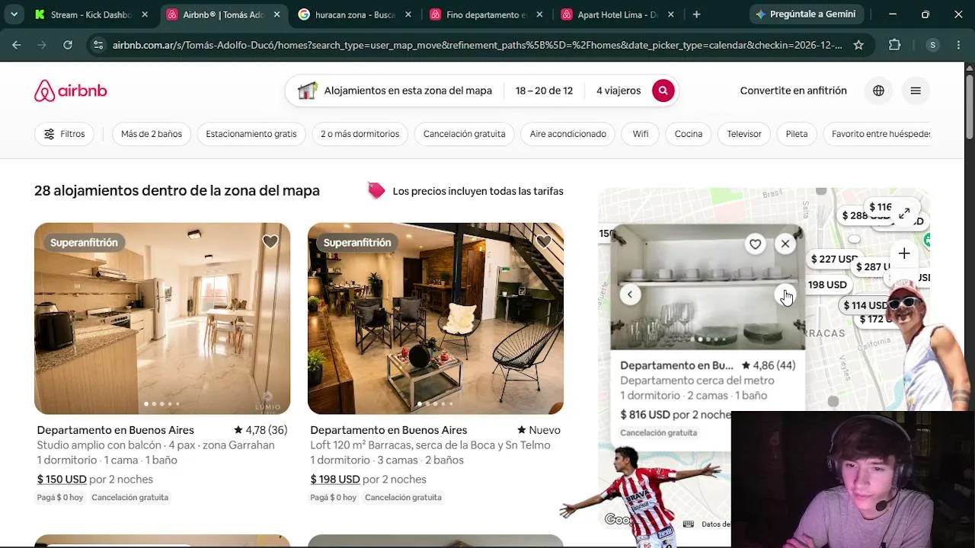
Task: Open the browser extensions menu
Action: 895,45
